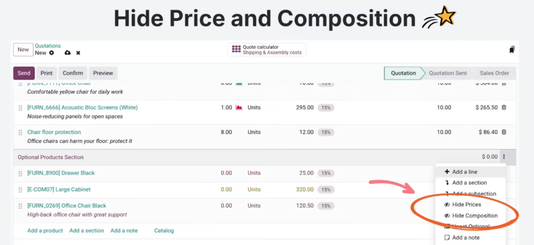This screenshot has height=245, width=534.
Task: Click the $ 86.40 amount
Action: pyautogui.click(x=488, y=132)
